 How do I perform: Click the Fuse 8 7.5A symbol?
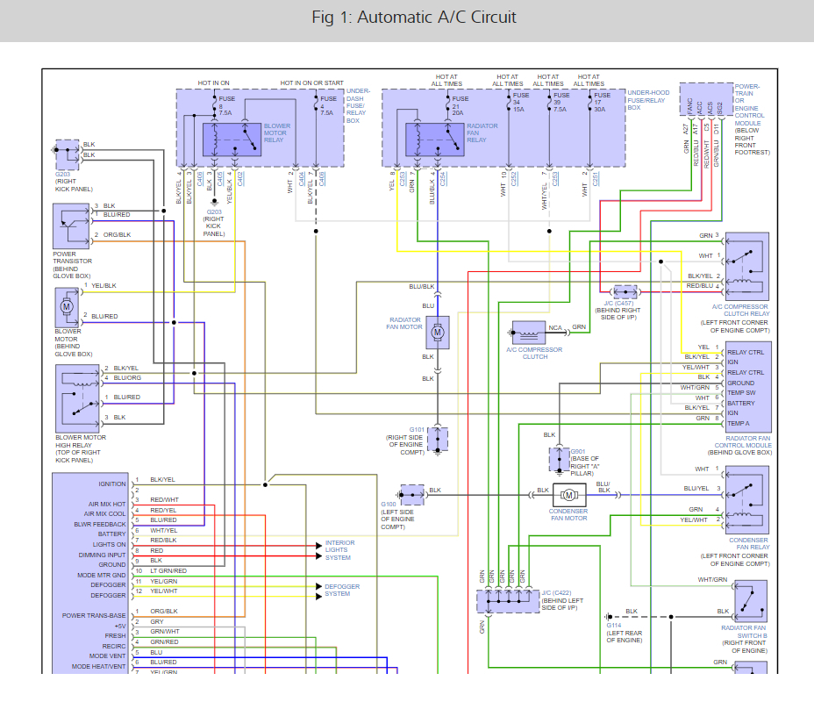click(x=214, y=105)
